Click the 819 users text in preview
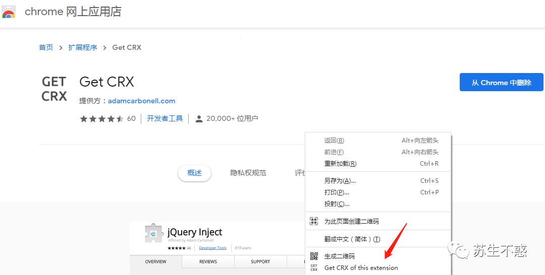This screenshot has height=275, width=545. pyautogui.click(x=243, y=248)
